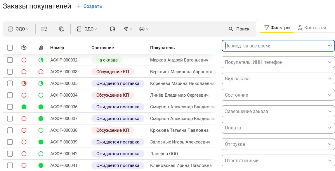
Task: Expand the Вид заказа filter dropdown
Action: 278,79
